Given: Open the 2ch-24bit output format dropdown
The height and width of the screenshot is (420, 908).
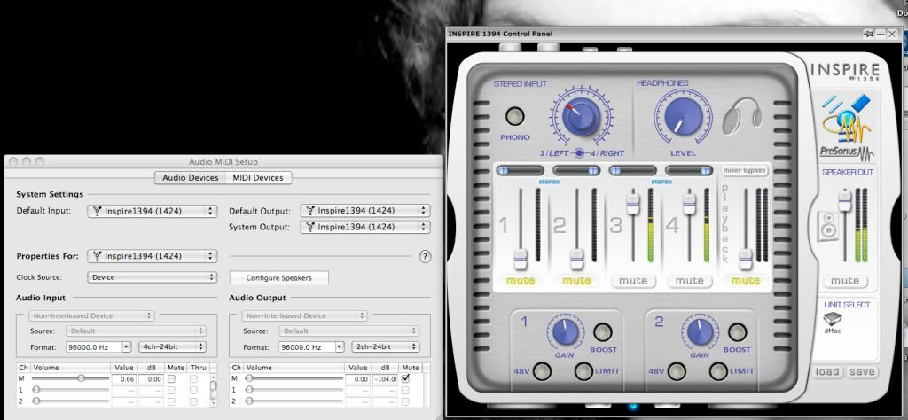Looking at the screenshot, I should pyautogui.click(x=386, y=347).
